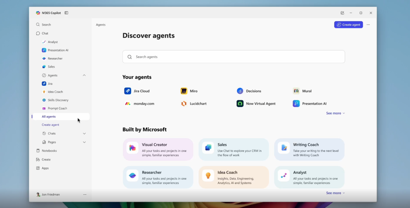Open Researcher in the sidebar list
The image size is (410, 208).
52,58
